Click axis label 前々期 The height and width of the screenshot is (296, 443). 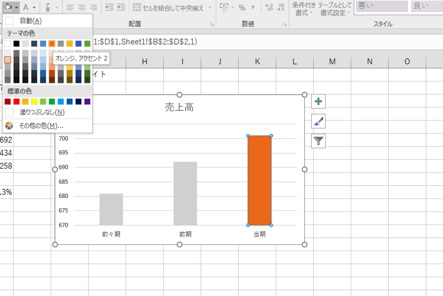[x=111, y=234]
